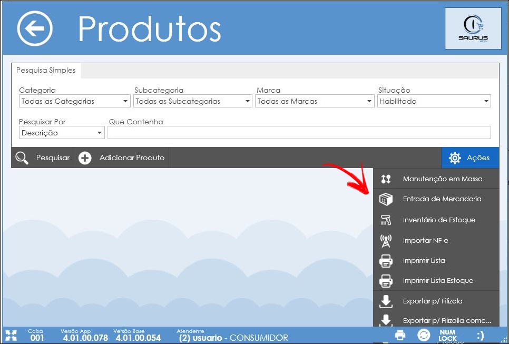The width and height of the screenshot is (509, 344).
Task: Click the scanner icon for Inventário de Estoque
Action: pyautogui.click(x=386, y=220)
